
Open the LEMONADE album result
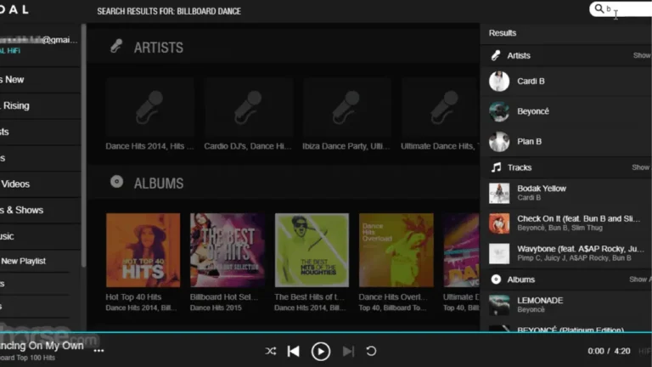click(566, 305)
